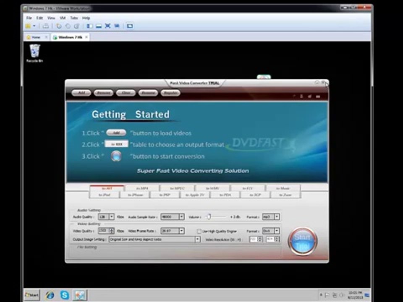The width and height of the screenshot is (403, 302).
Task: Open Recycle Bin on the desktop
Action: coord(35,53)
